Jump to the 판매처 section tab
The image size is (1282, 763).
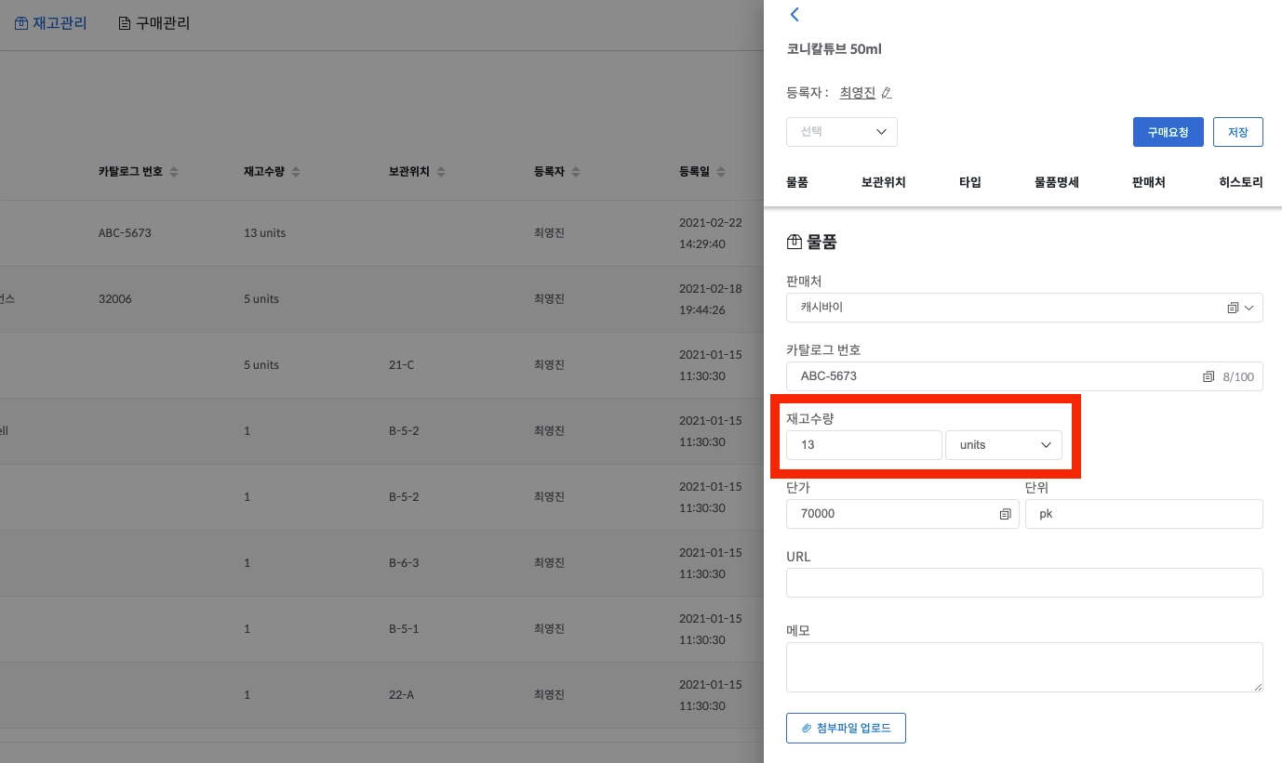(x=1149, y=182)
